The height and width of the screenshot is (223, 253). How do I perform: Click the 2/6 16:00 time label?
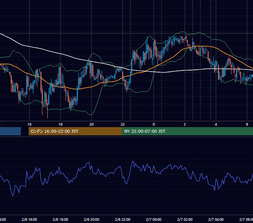click(x=29, y=219)
